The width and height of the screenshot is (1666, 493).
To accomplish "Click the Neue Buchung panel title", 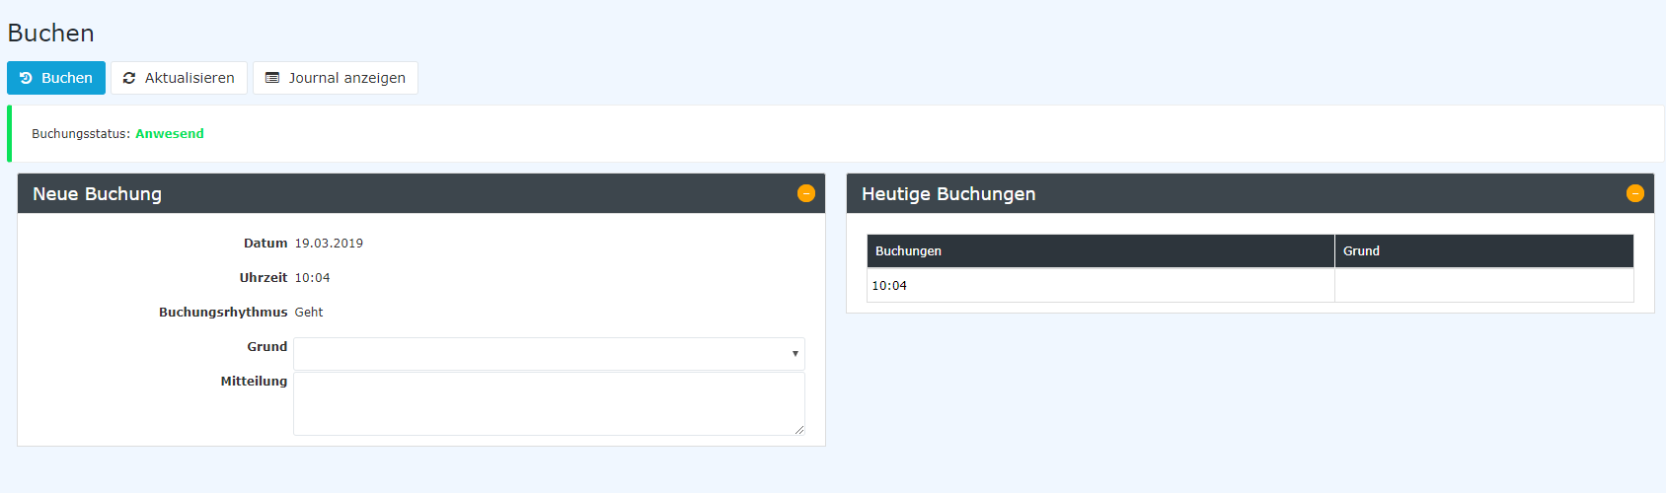I will click(x=97, y=194).
